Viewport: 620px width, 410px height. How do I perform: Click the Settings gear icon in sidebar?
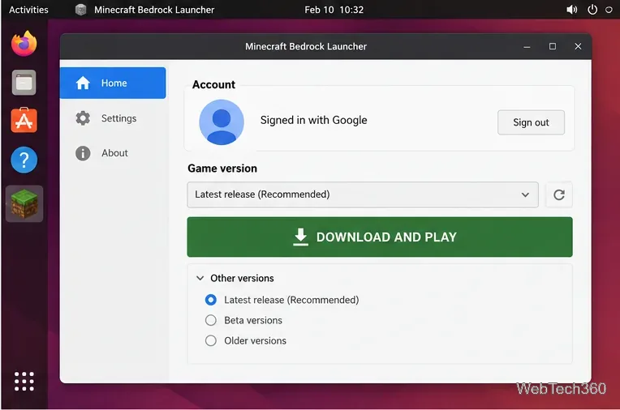[83, 118]
